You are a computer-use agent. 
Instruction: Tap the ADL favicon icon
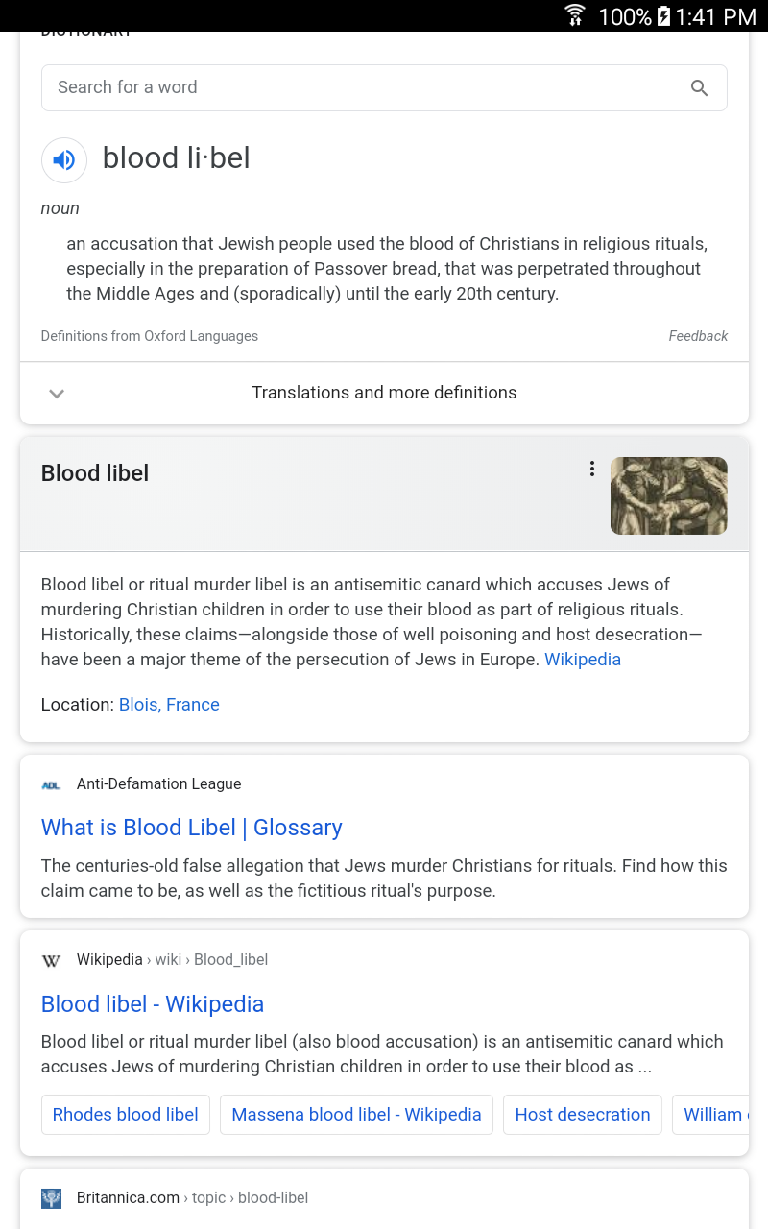click(51, 785)
